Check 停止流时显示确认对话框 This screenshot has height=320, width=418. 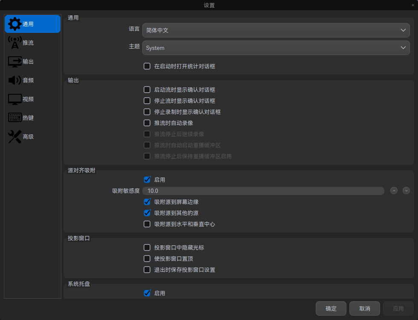click(147, 101)
